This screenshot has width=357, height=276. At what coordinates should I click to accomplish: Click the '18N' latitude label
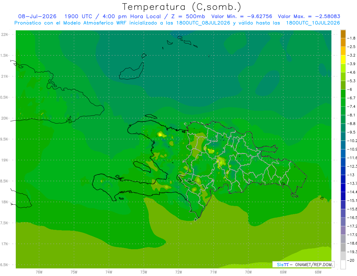[x=5, y=202]
